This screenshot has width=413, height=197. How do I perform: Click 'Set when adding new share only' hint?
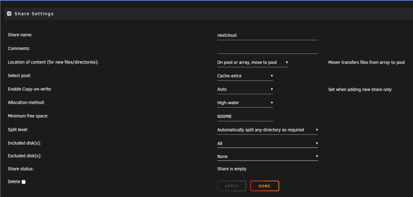pyautogui.click(x=360, y=89)
